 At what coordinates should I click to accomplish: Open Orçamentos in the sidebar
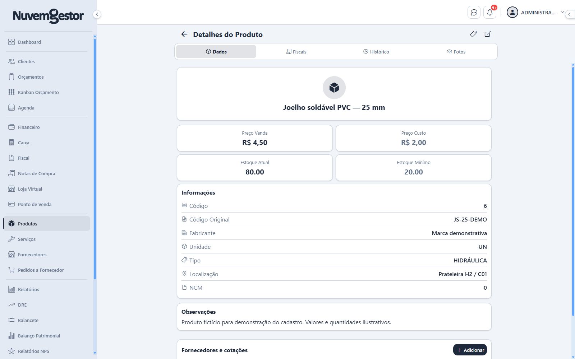(x=46, y=77)
